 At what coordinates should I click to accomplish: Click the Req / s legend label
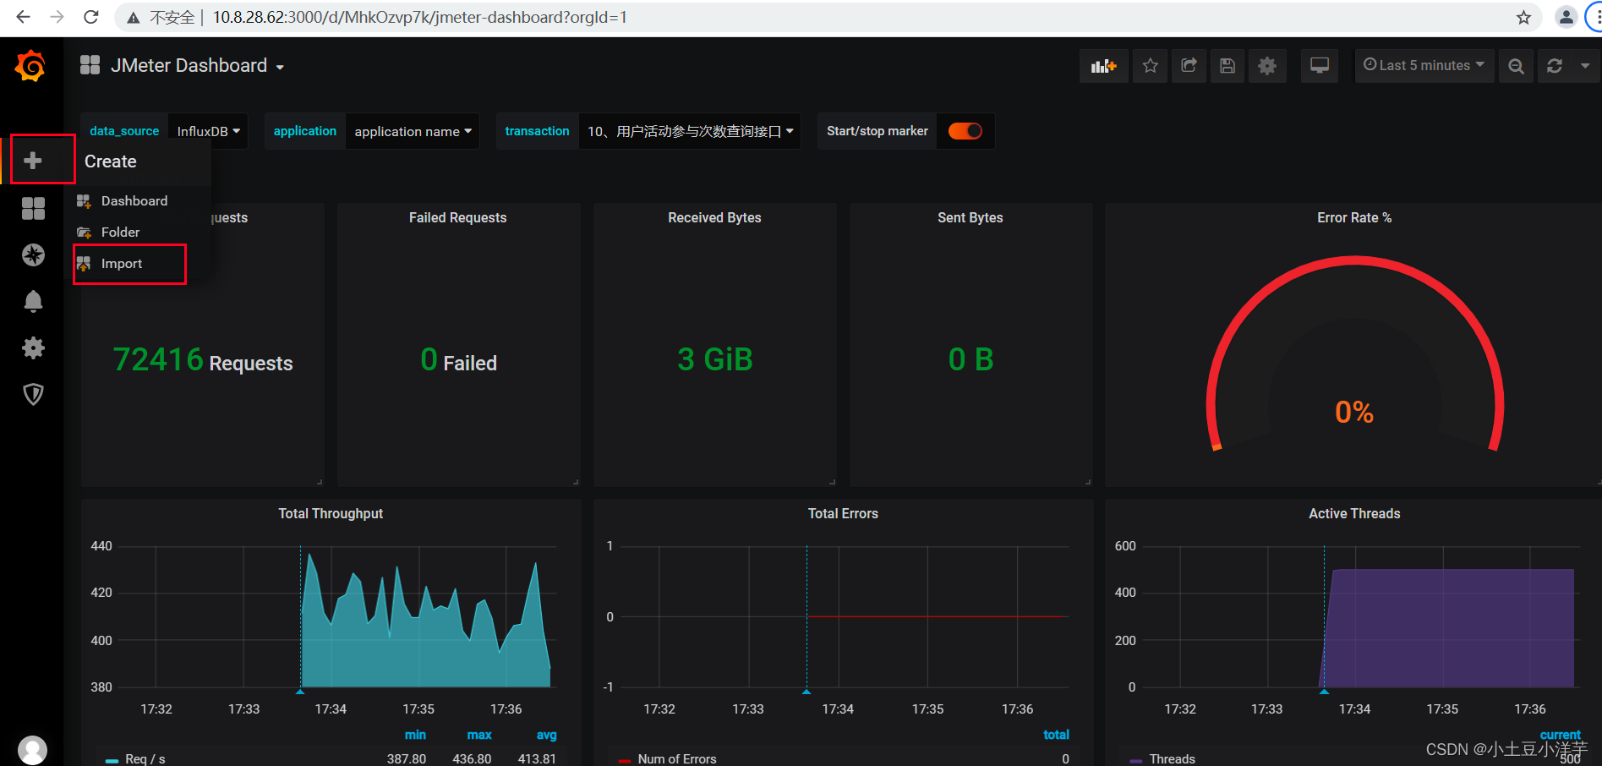pos(145,759)
